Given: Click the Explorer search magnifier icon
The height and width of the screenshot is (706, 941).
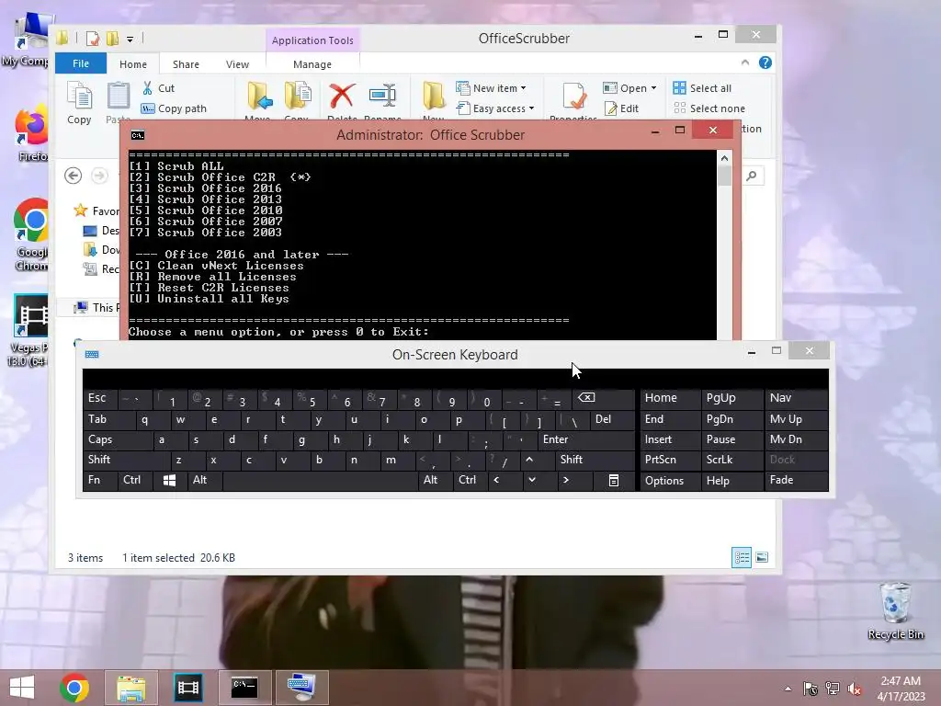Looking at the screenshot, I should (x=752, y=176).
